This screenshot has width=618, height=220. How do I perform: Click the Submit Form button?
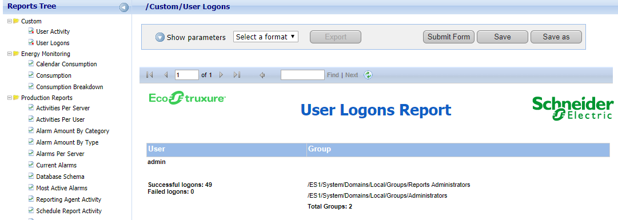click(x=449, y=37)
